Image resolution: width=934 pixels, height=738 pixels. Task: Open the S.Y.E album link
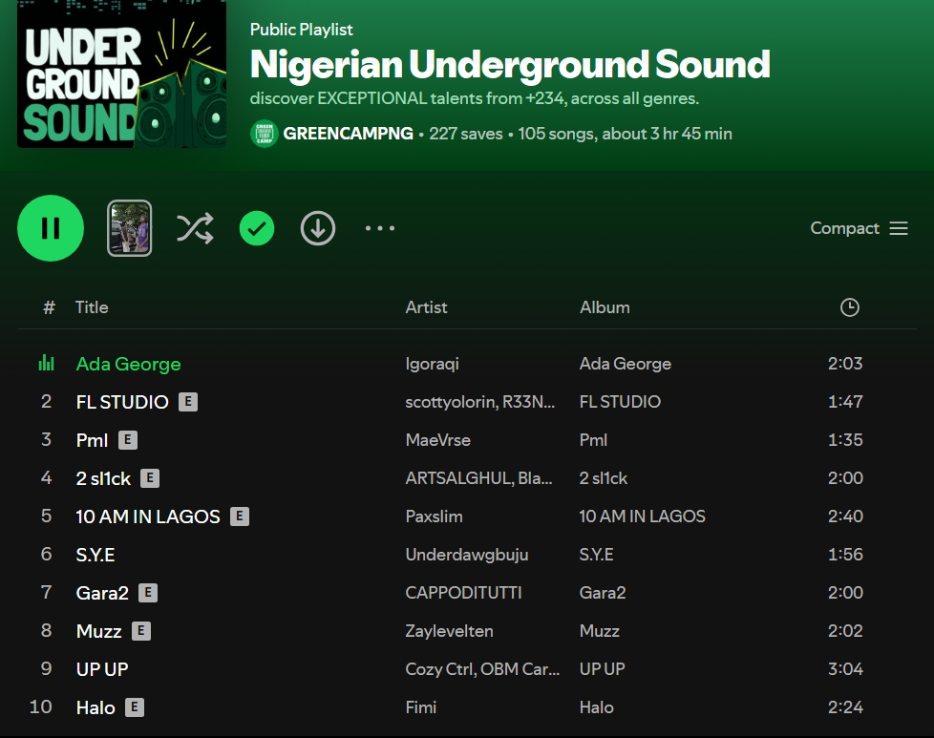click(x=596, y=555)
